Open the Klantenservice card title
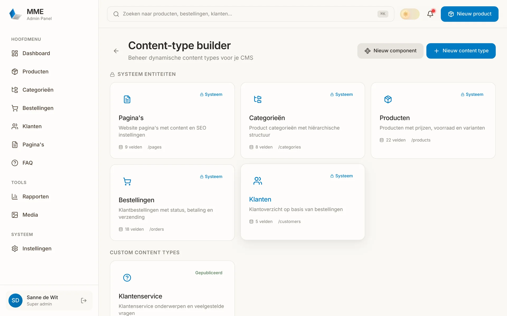507x316 pixels. pyautogui.click(x=140, y=296)
